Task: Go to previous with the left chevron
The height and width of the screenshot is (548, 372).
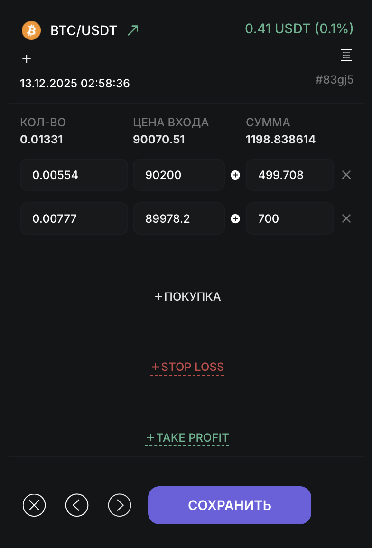Action: (x=77, y=505)
